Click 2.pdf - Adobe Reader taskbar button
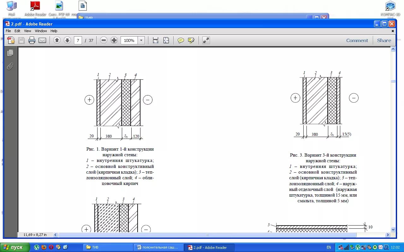This screenshot has width=404, height=252. (x=210, y=247)
